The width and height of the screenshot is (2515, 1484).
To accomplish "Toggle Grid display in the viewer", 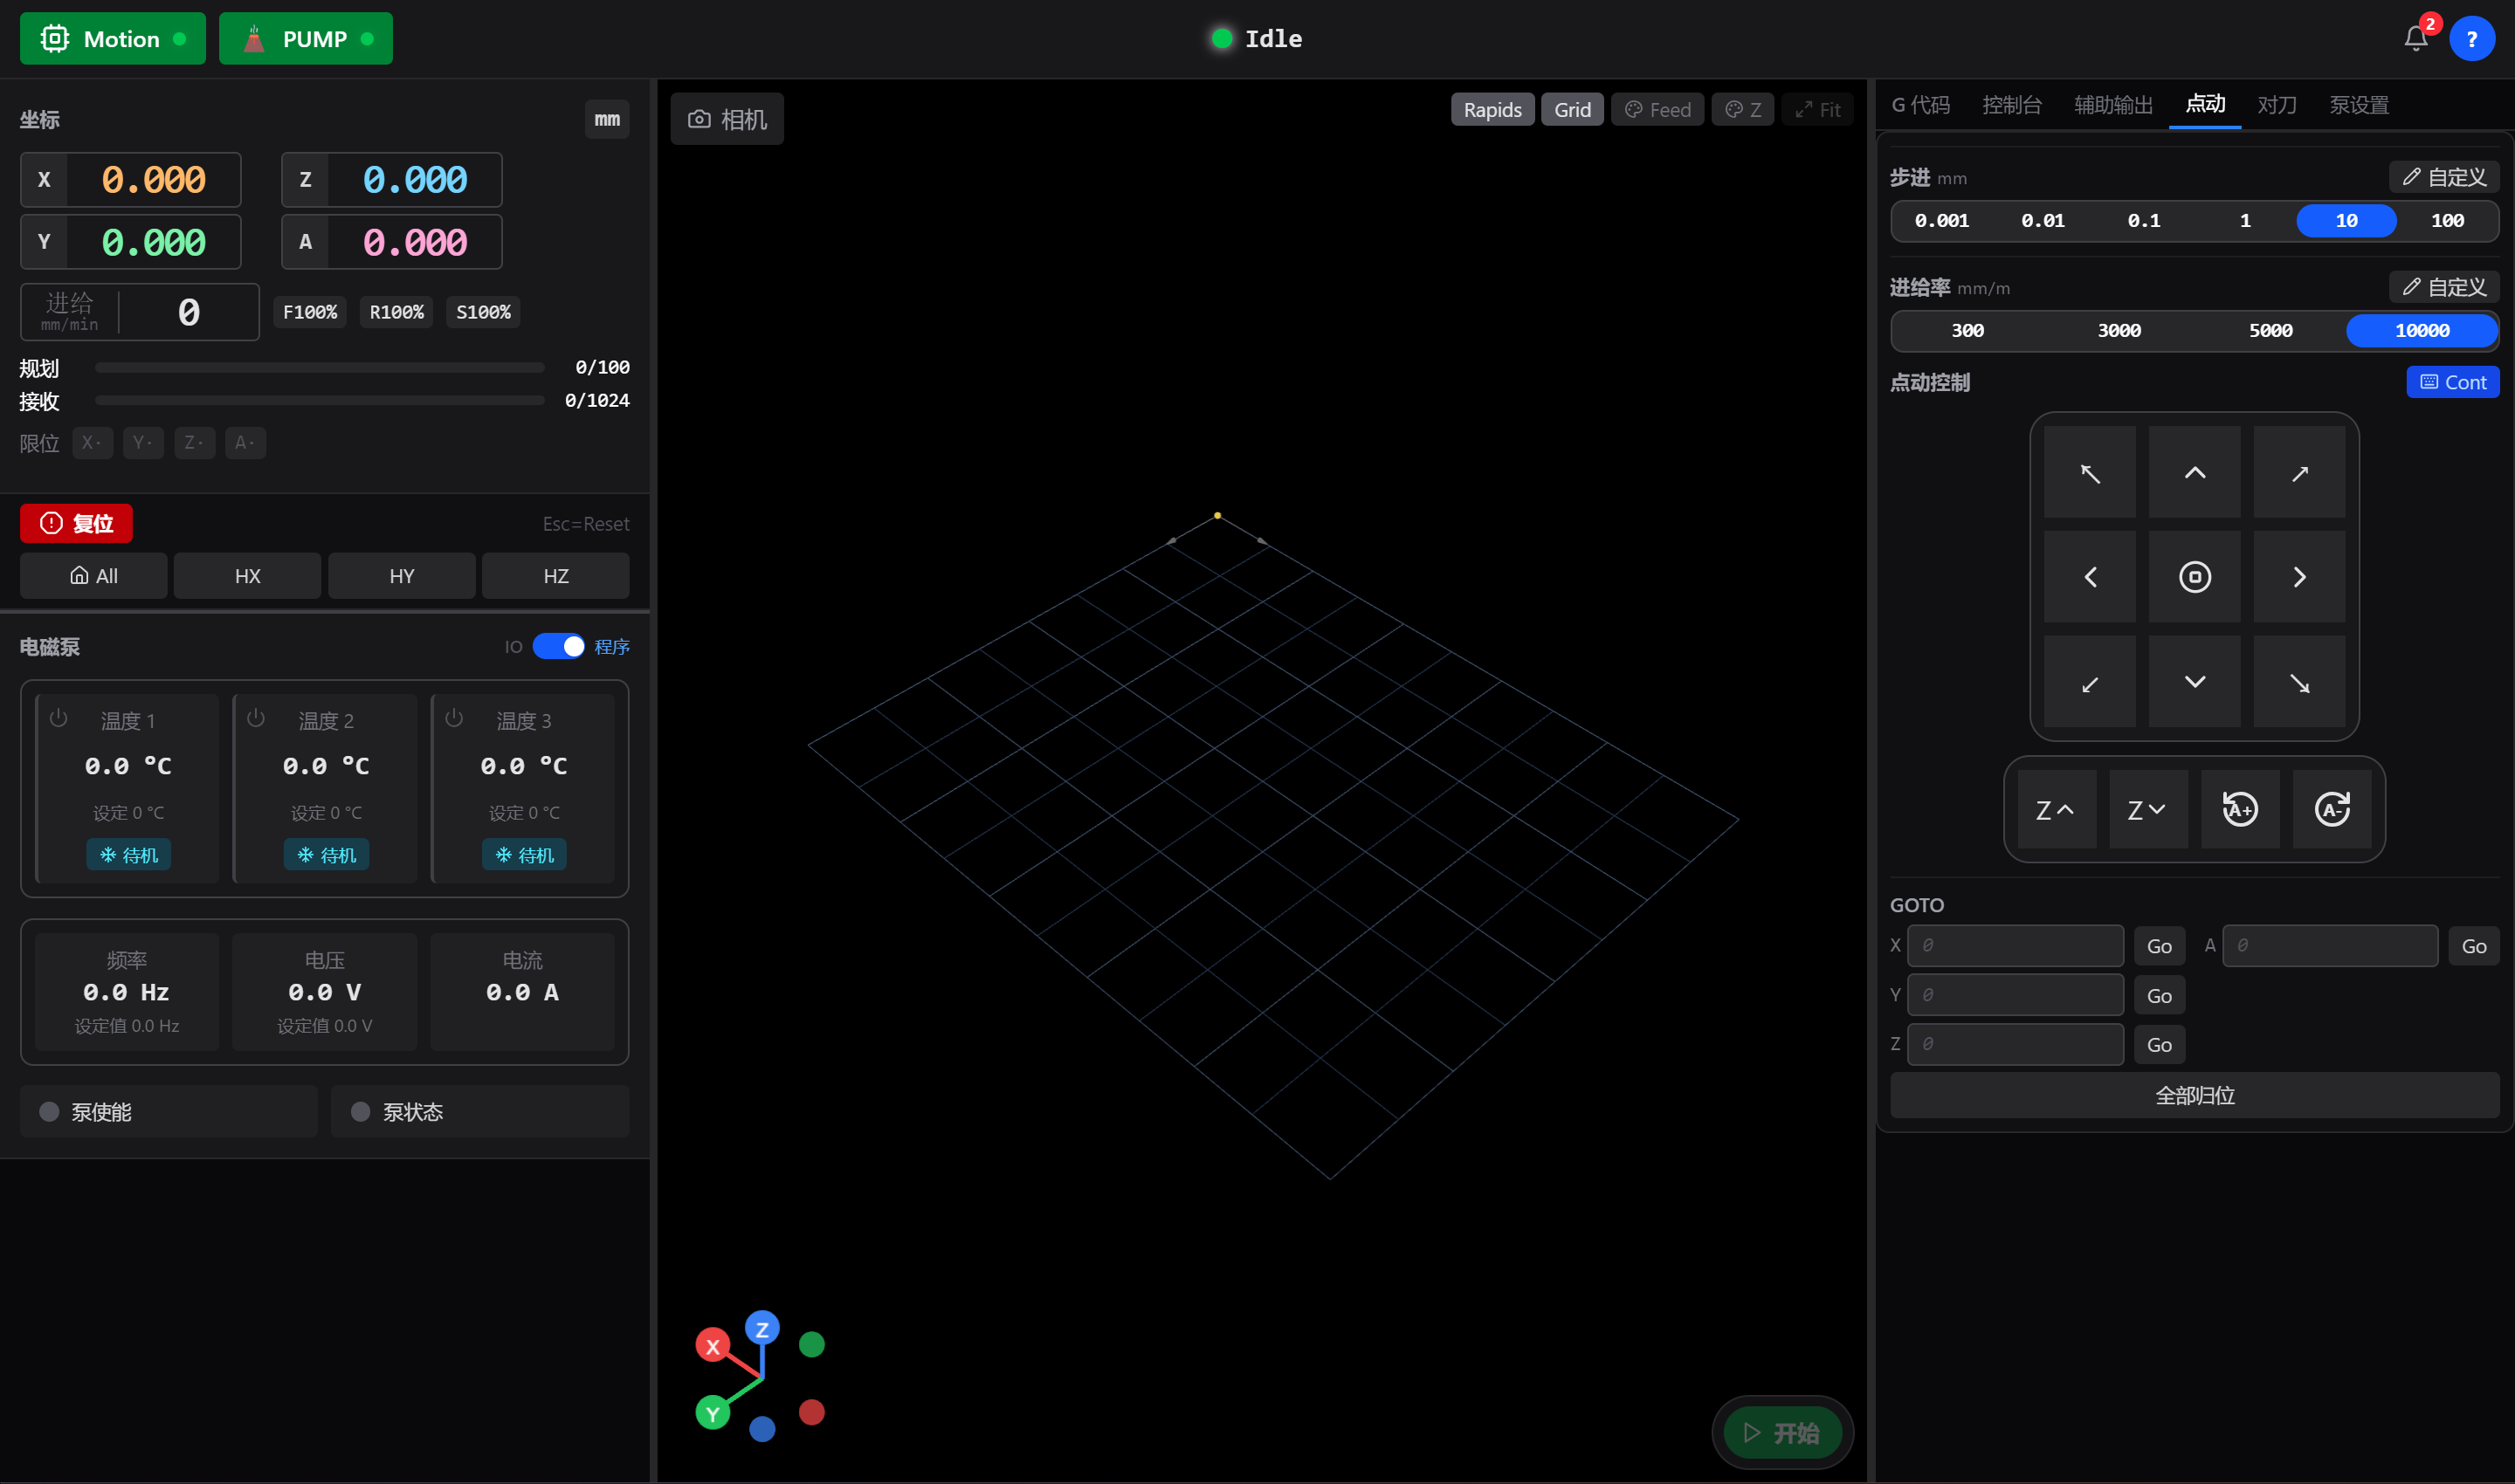I will click(x=1573, y=110).
